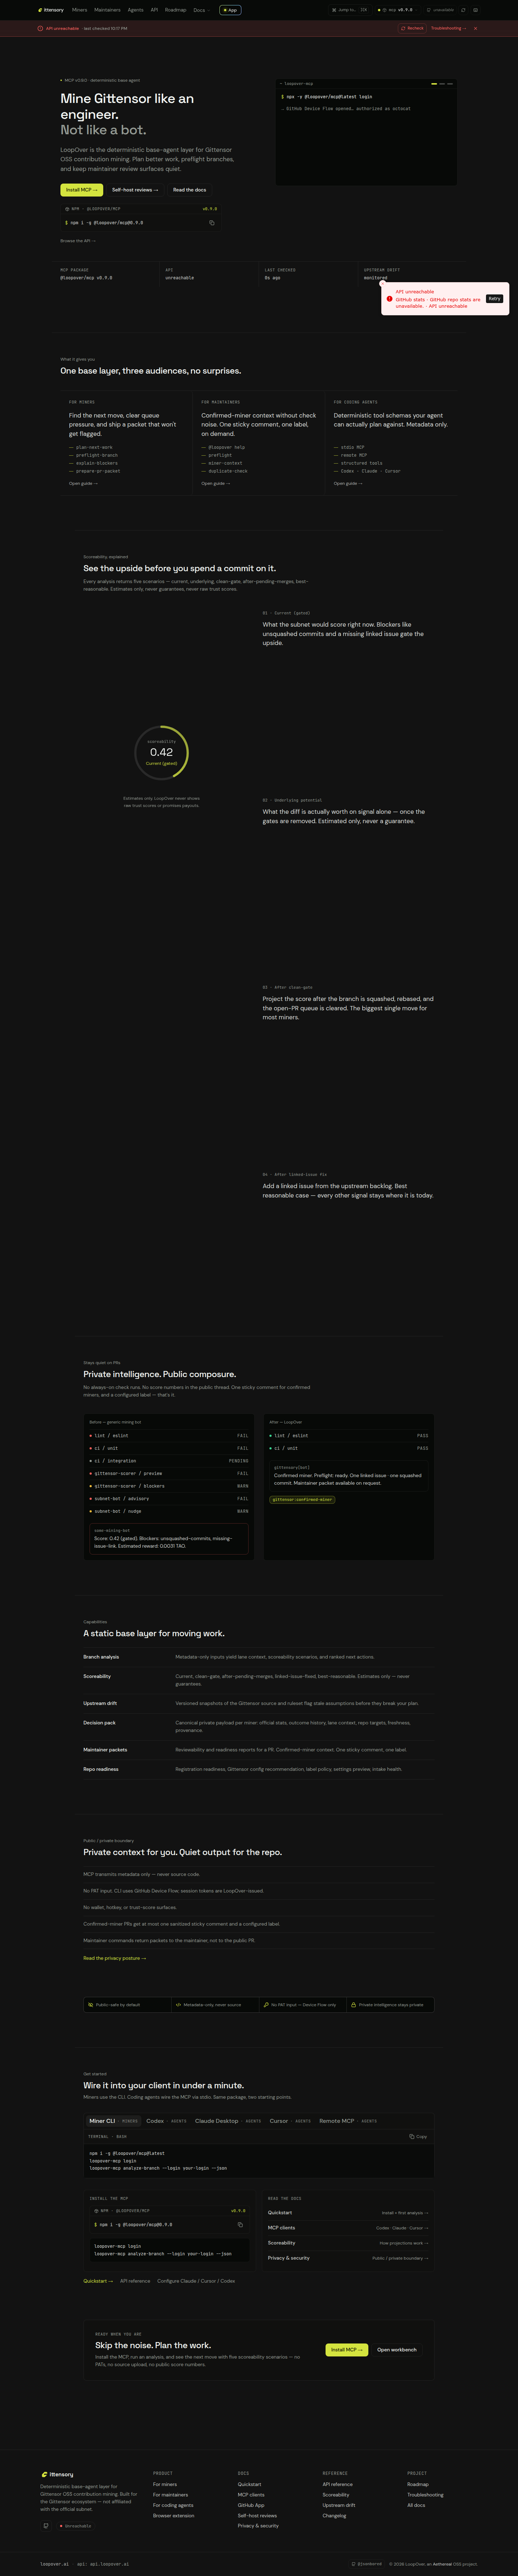Click the refresh icon in the header

click(463, 10)
